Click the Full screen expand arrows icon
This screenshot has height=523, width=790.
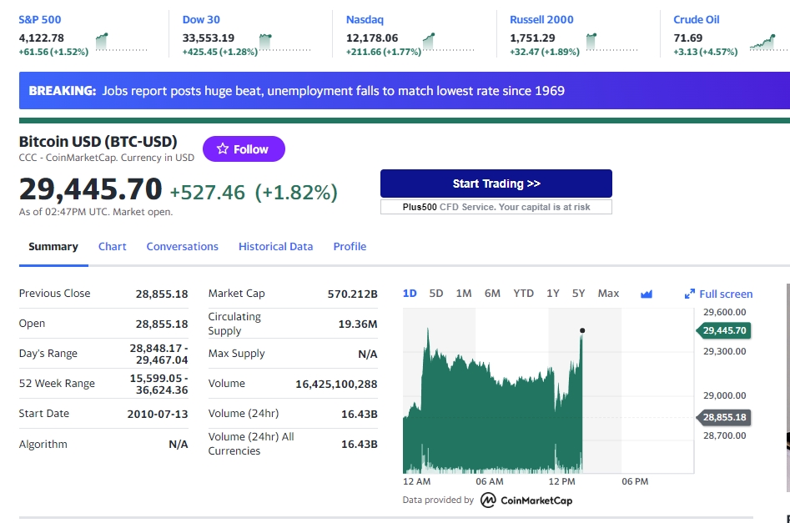tap(689, 294)
